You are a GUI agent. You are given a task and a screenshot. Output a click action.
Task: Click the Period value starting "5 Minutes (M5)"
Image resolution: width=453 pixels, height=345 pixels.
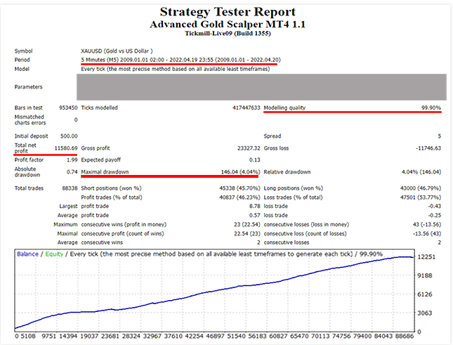pos(180,60)
